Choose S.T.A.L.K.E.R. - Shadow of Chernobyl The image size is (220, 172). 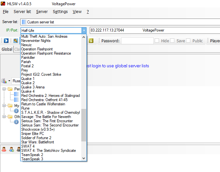[51, 112]
